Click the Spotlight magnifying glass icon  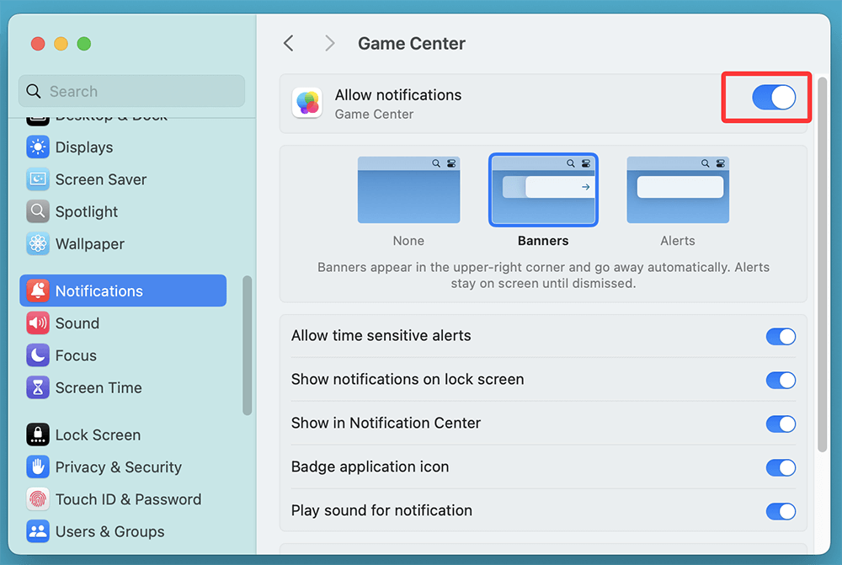tap(37, 211)
